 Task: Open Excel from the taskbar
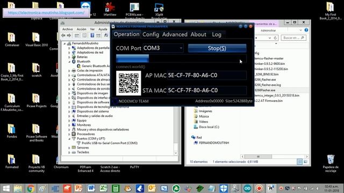103,188
